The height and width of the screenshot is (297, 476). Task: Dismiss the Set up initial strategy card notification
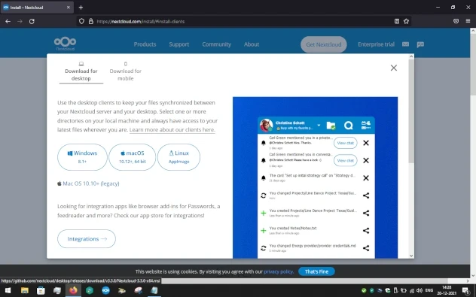366,178
